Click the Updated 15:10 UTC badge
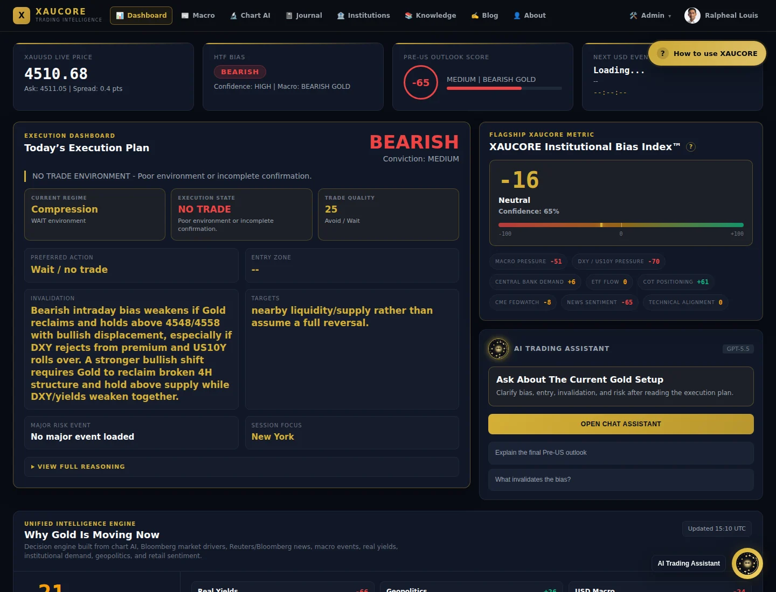 point(717,528)
